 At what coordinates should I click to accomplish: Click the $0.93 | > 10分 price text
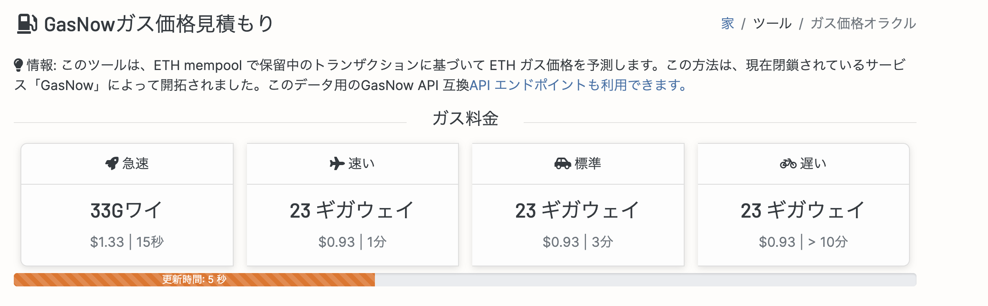tap(803, 241)
